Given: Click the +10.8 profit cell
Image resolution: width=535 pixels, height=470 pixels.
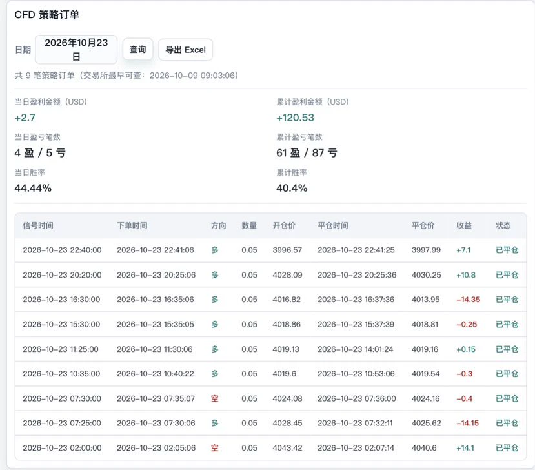Looking at the screenshot, I should pyautogui.click(x=466, y=275).
